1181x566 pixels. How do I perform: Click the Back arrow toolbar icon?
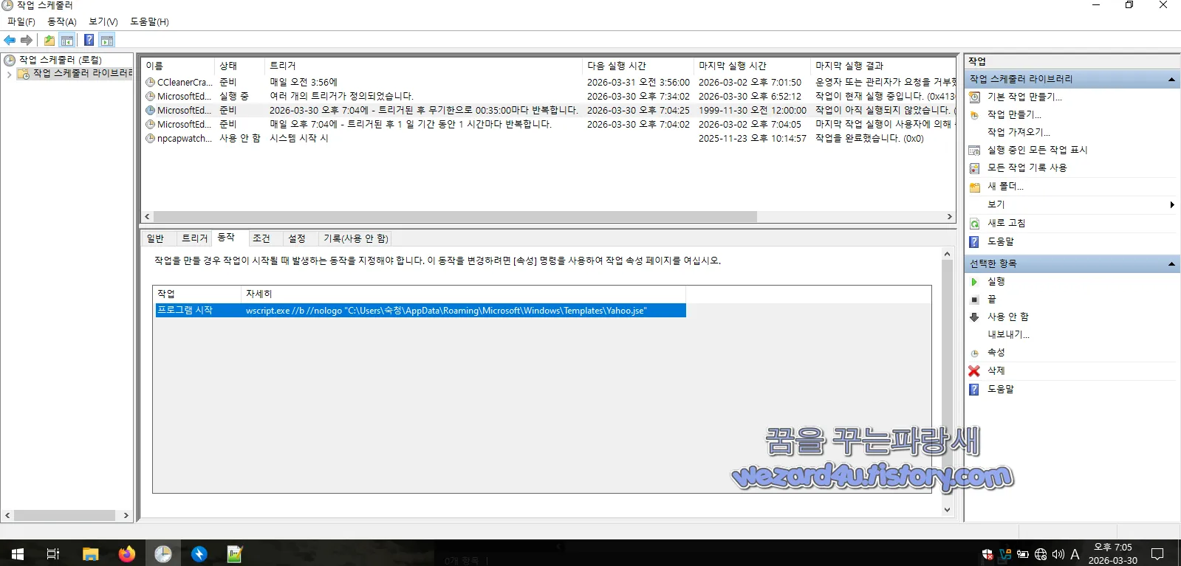pyautogui.click(x=10, y=40)
